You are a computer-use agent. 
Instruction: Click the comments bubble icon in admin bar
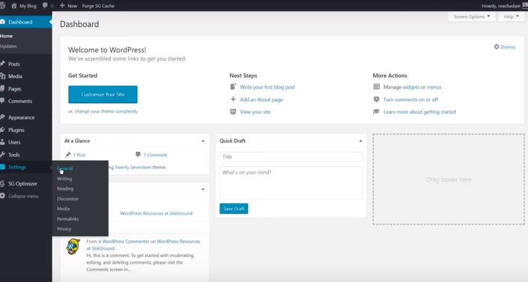pos(45,6)
